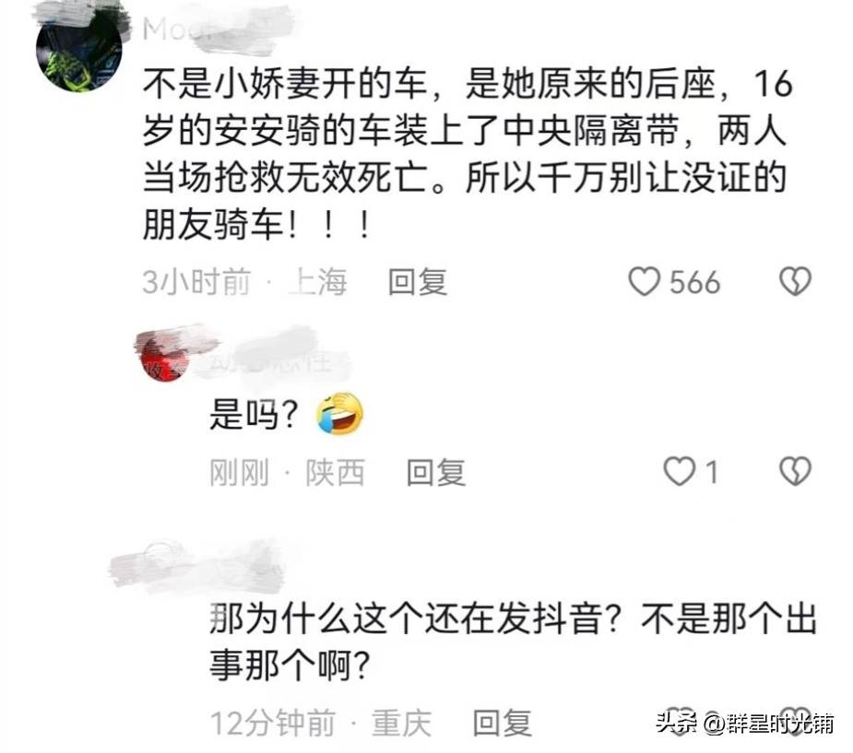Tap the '3小时前 · 上海' timestamp
The height and width of the screenshot is (753, 853).
pyautogui.click(x=244, y=282)
